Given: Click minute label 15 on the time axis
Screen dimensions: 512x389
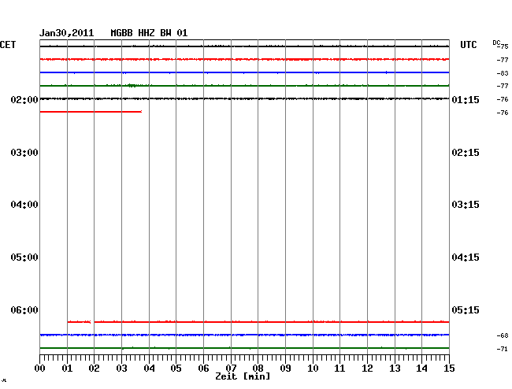Looking at the screenshot, I should 449,369.
